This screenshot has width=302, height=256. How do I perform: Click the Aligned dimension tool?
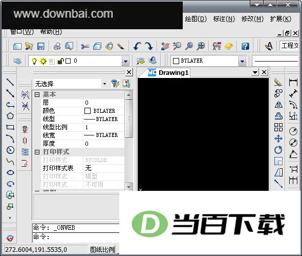pyautogui.click(x=293, y=94)
